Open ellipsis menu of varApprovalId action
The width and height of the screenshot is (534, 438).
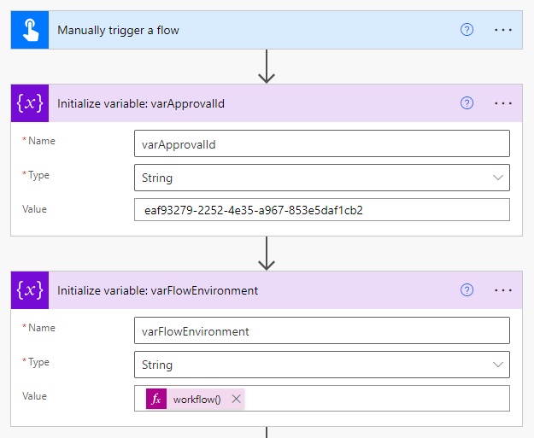tap(503, 103)
